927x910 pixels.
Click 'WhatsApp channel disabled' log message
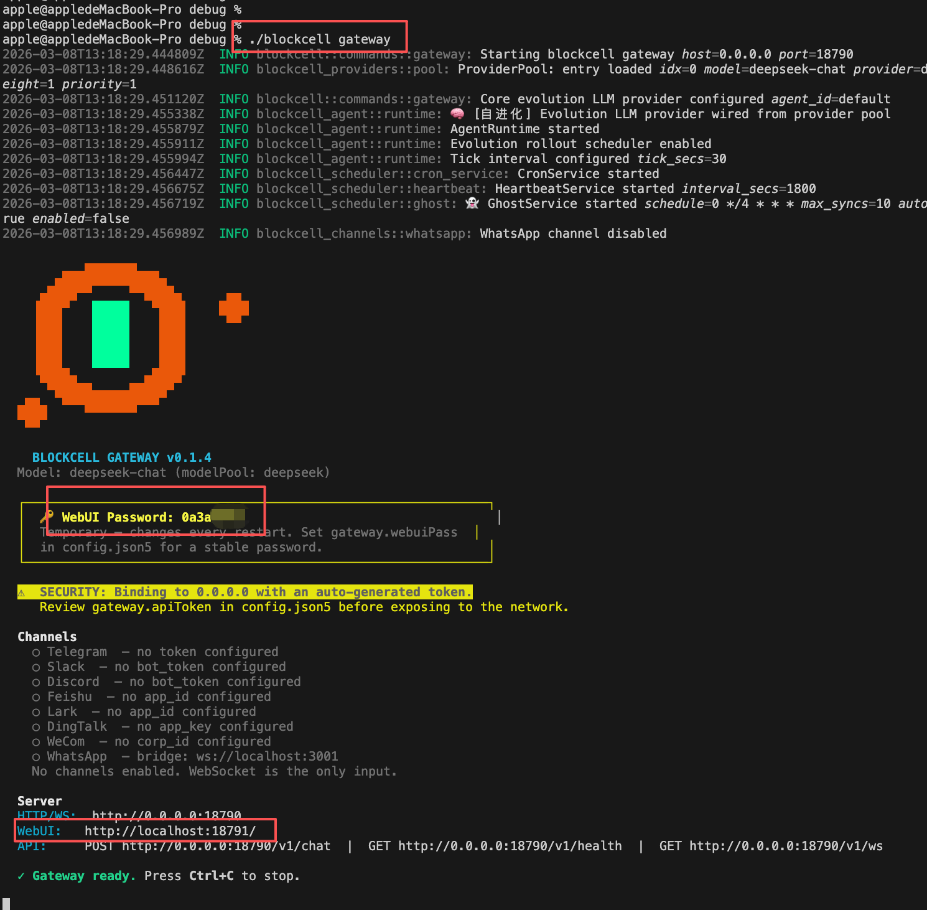click(x=574, y=233)
